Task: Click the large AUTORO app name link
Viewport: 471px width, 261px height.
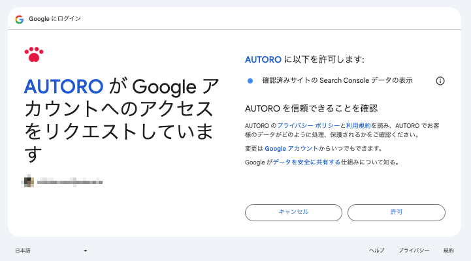Action: point(63,87)
